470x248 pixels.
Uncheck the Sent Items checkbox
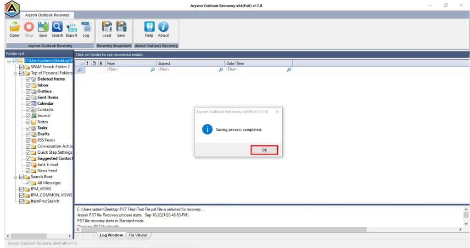click(28, 97)
